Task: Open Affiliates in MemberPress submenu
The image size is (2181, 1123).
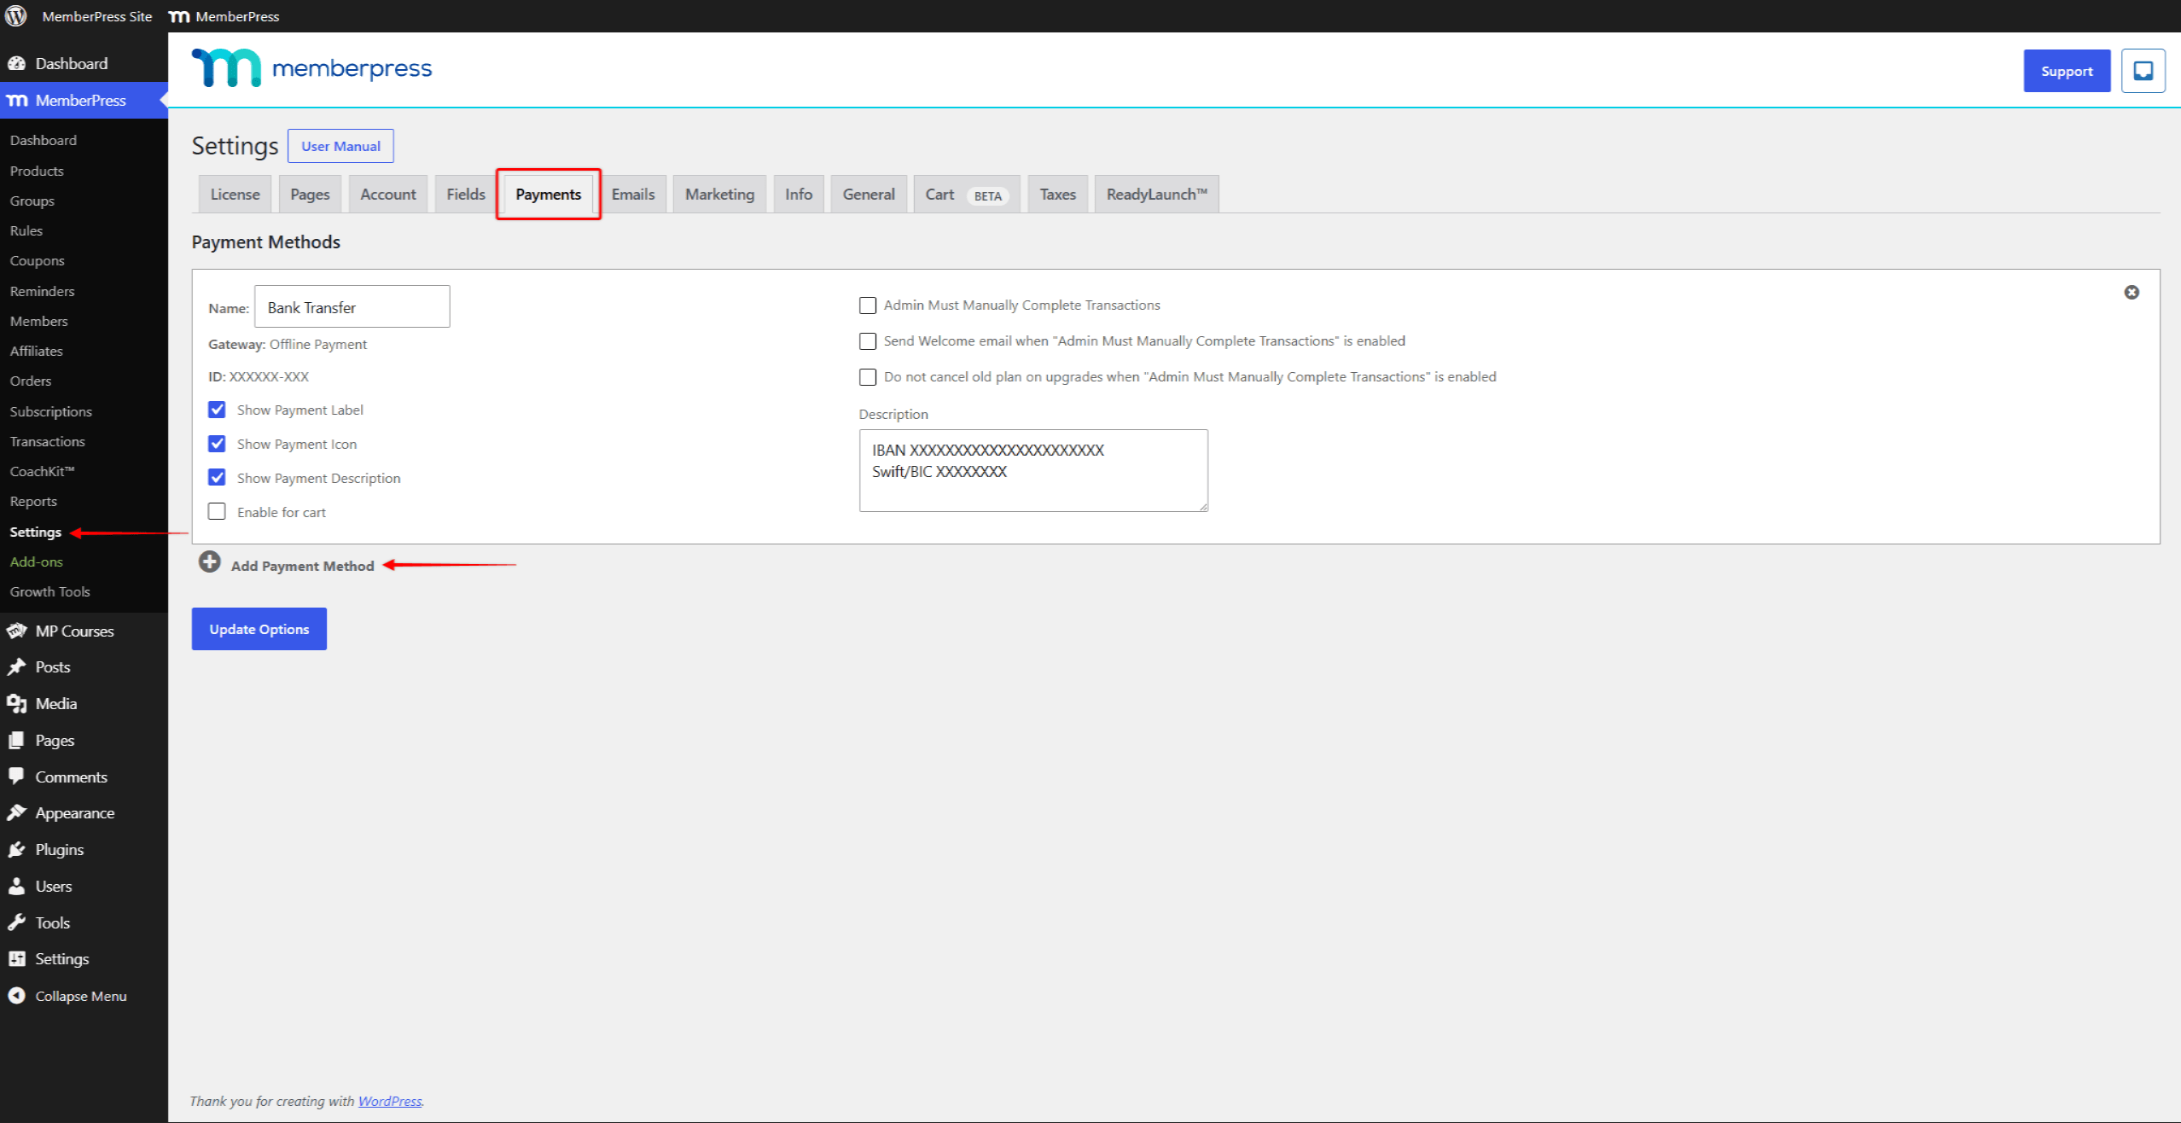Action: [37, 352]
